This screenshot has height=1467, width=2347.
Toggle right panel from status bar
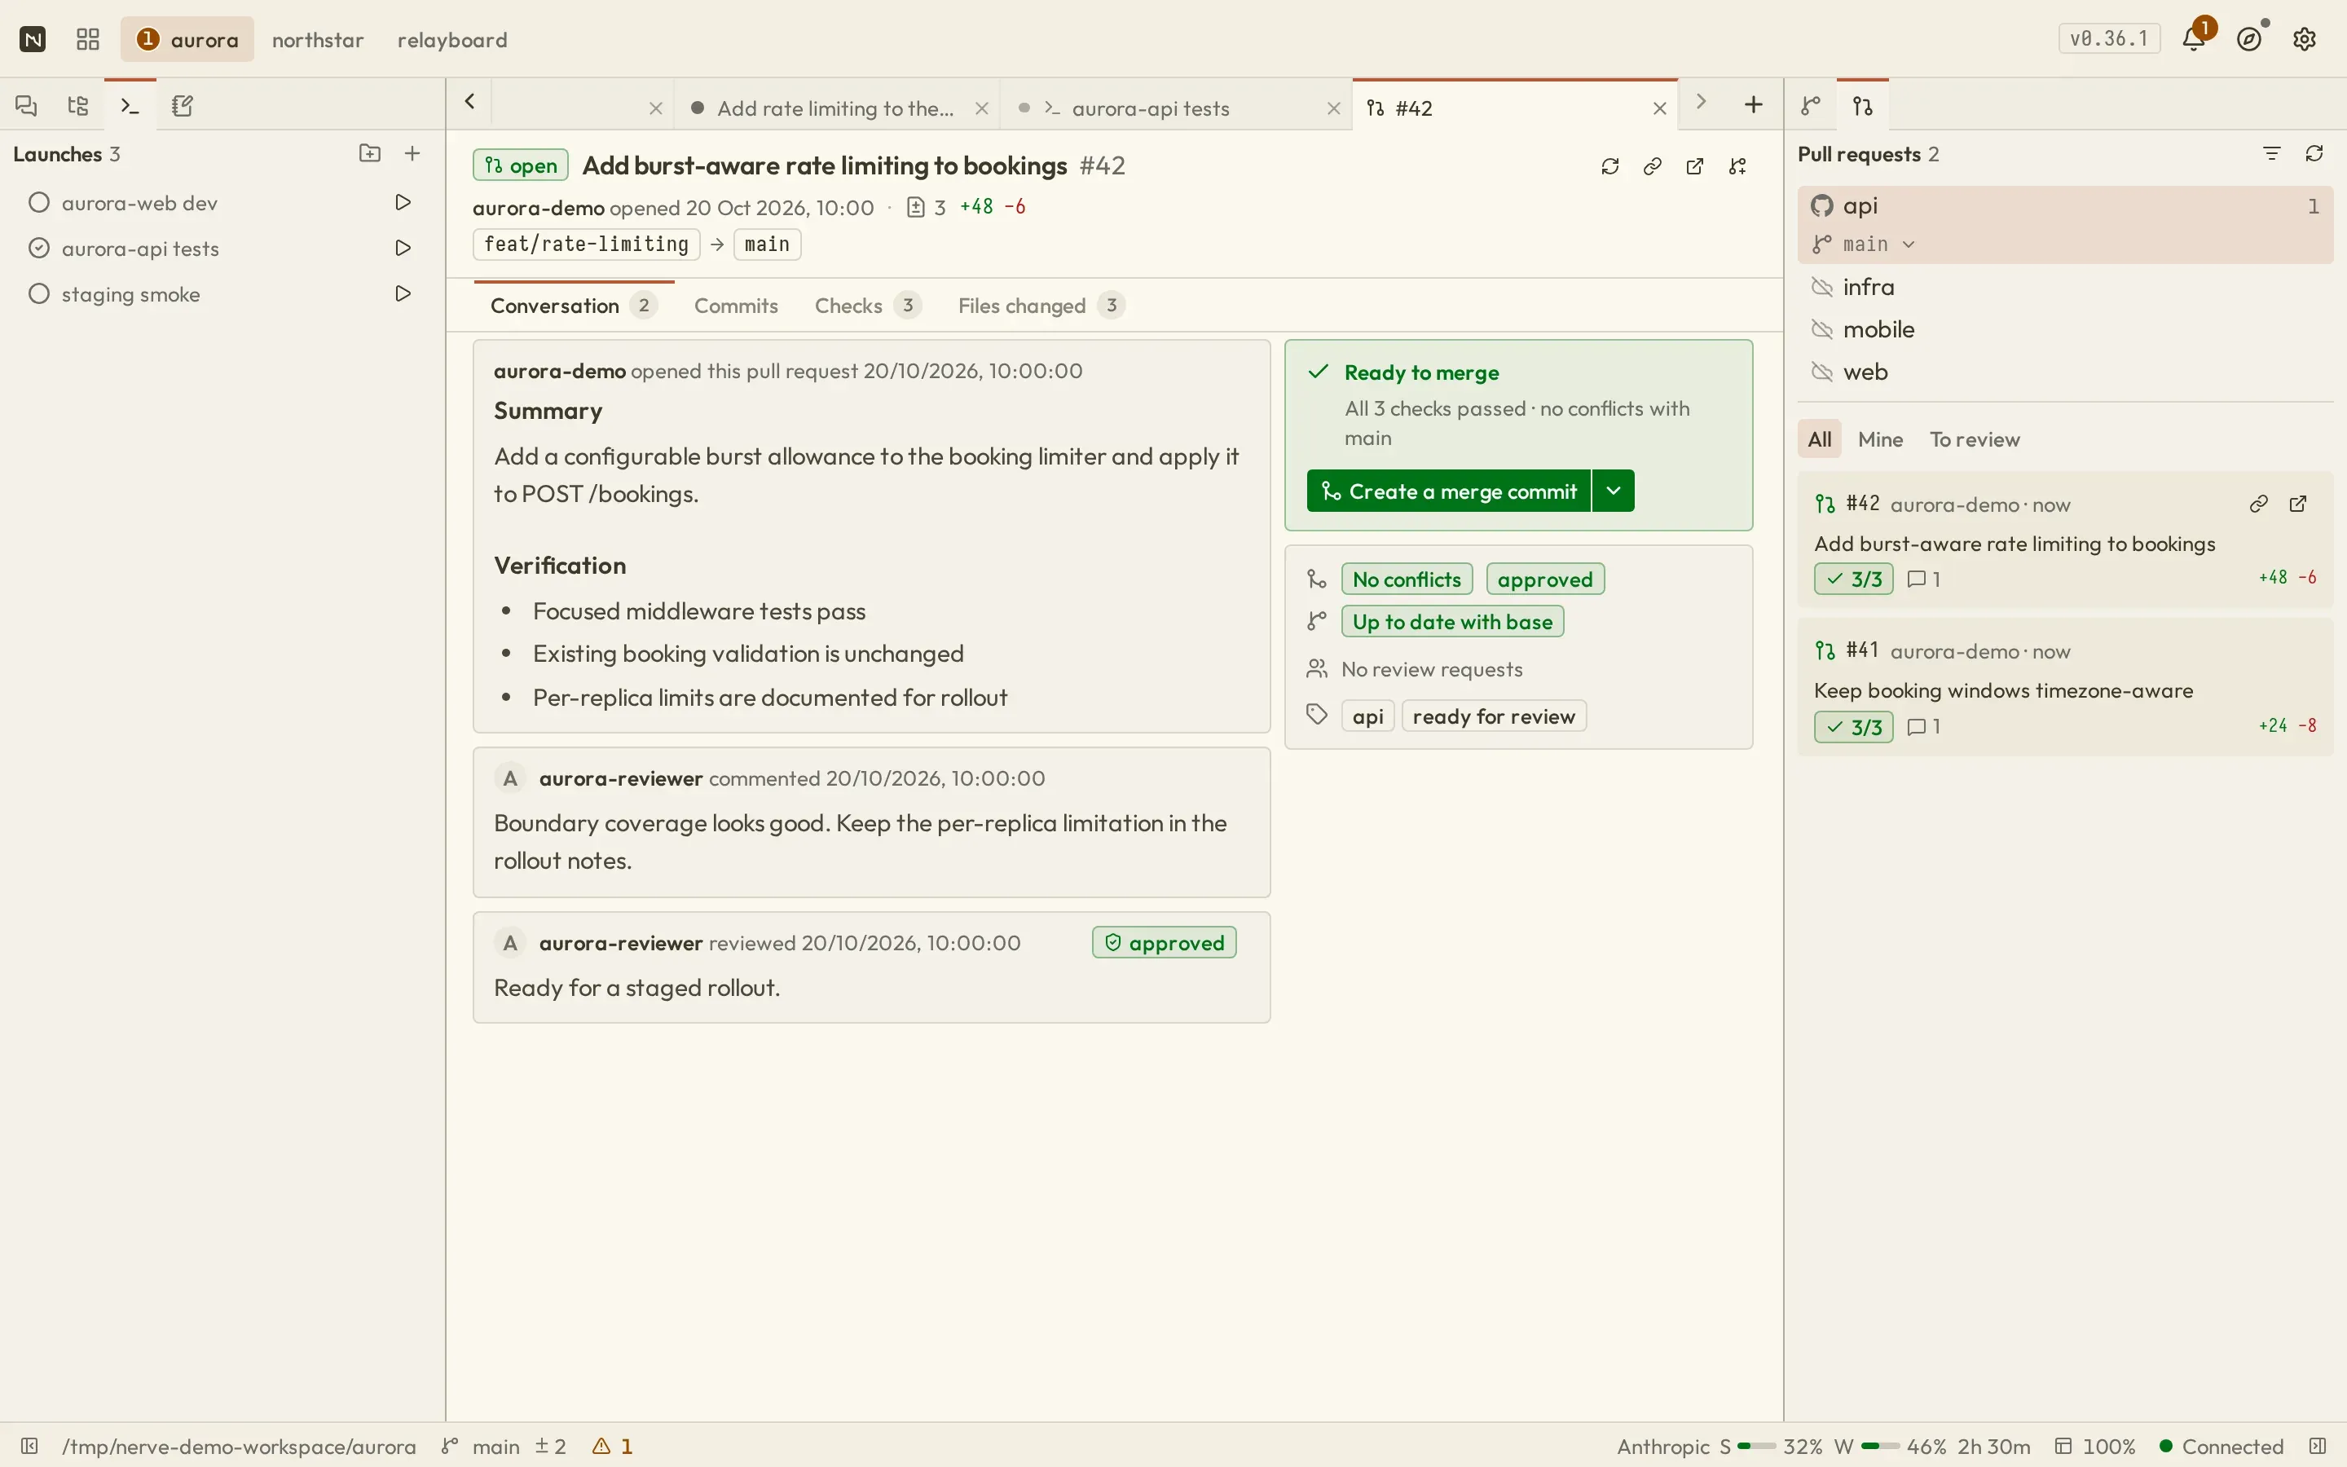pos(2318,1446)
